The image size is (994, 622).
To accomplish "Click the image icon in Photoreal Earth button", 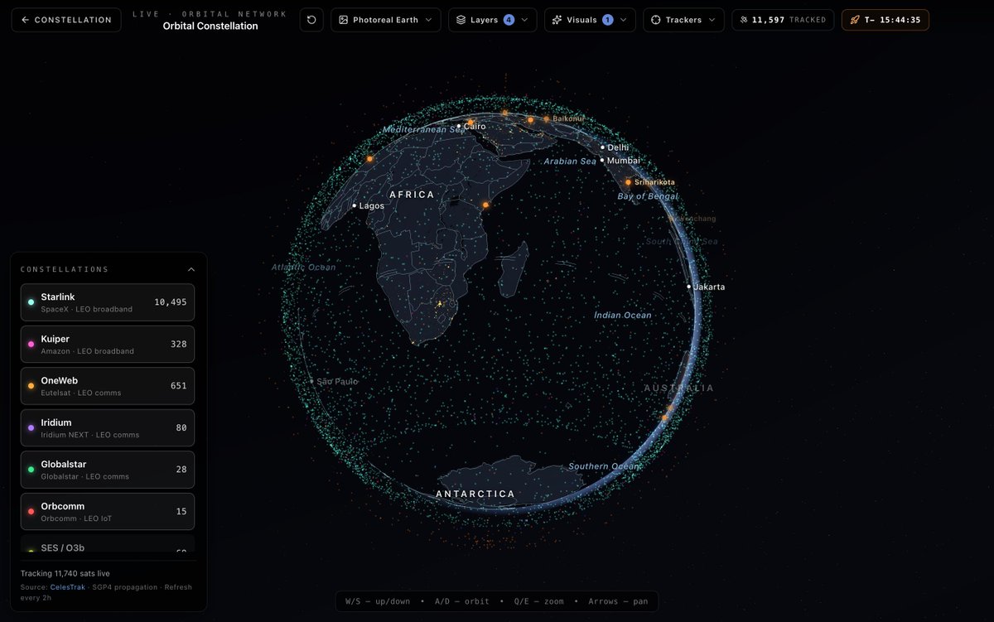I will (344, 20).
